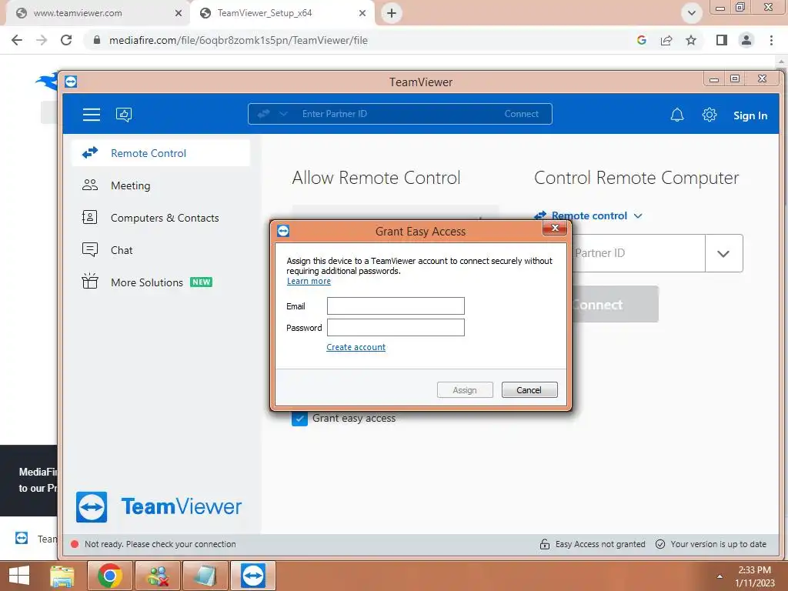The width and height of the screenshot is (788, 591).
Task: Click the More Solutions gift icon
Action: [x=90, y=281]
